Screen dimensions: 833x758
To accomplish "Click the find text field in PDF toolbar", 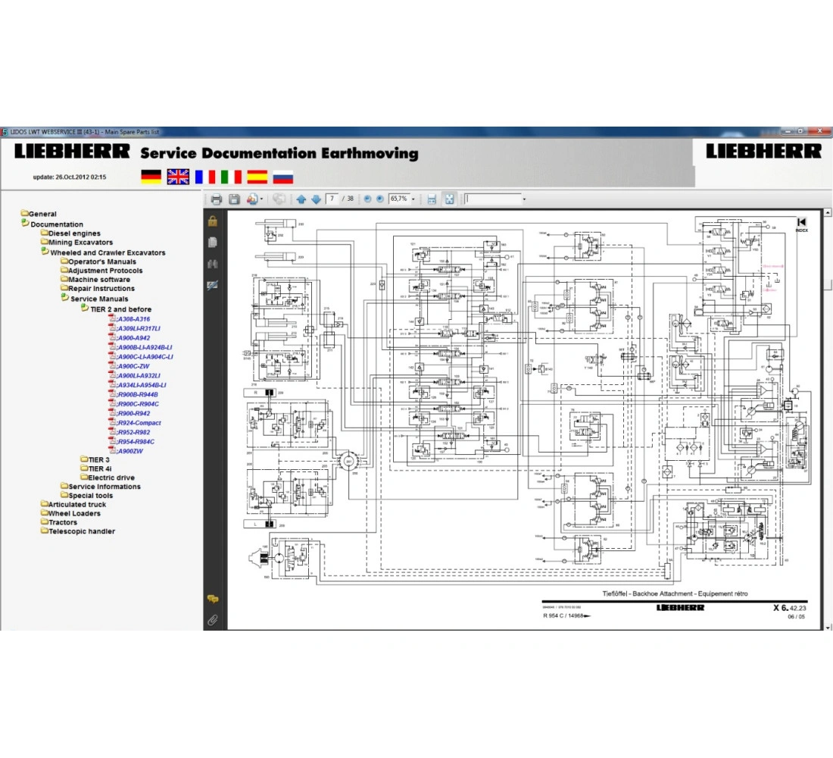I will coord(493,199).
